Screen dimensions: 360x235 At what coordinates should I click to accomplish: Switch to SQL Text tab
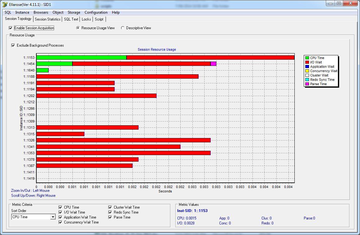tap(71, 19)
